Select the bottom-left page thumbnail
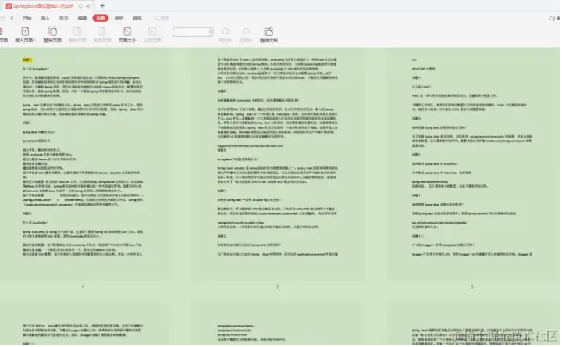This screenshot has width=562, height=347. [83, 325]
